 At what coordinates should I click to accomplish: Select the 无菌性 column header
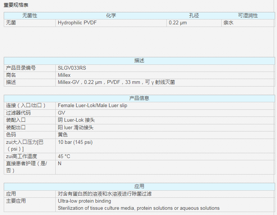tap(30, 16)
